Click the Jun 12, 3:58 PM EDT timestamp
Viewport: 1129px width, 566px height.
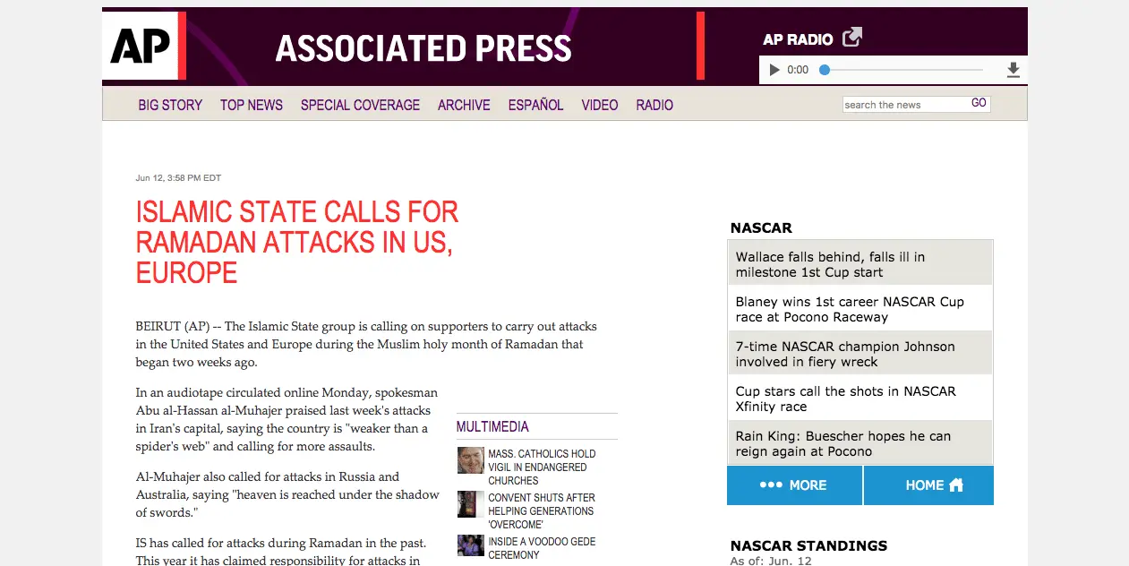[x=178, y=178]
